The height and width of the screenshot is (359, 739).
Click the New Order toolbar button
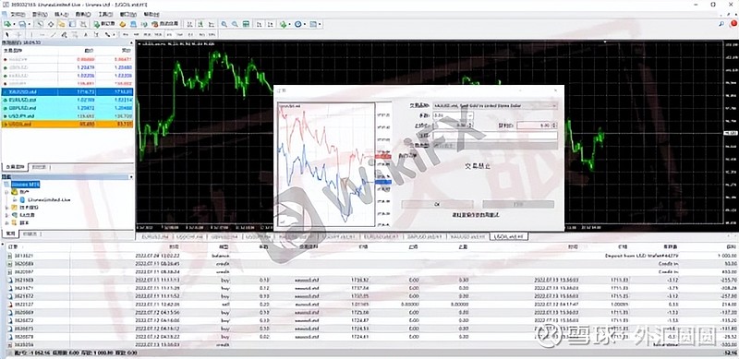[103, 24]
